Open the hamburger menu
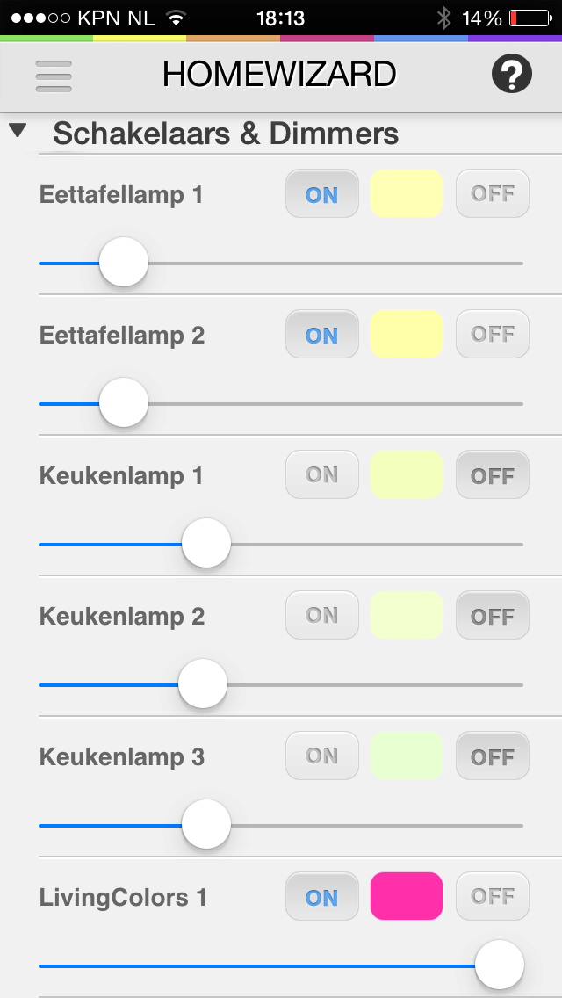The width and height of the screenshot is (562, 998). (x=54, y=76)
